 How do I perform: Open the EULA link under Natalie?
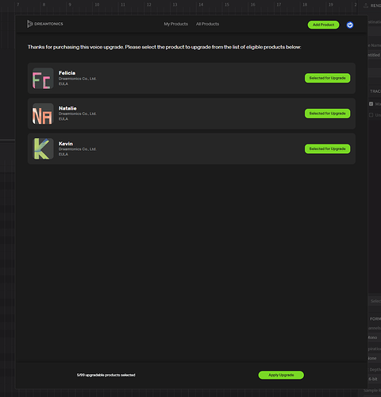point(63,119)
